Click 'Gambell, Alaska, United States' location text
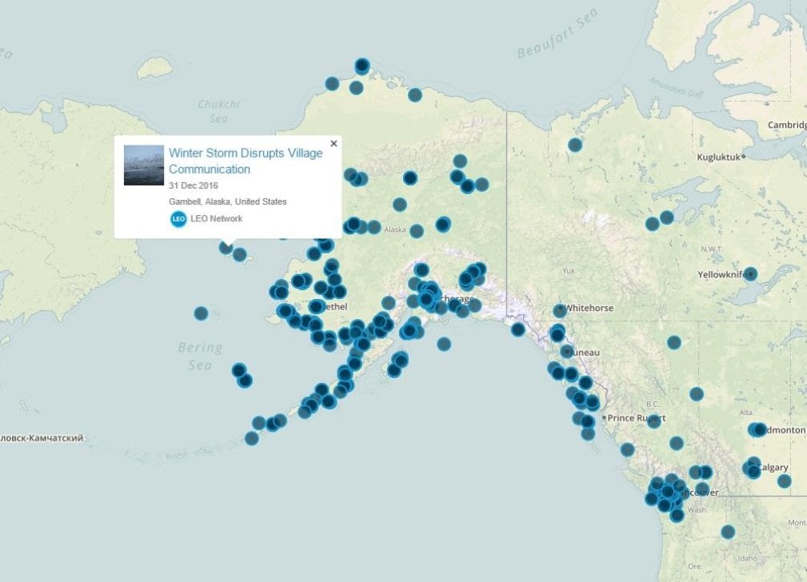 coord(227,201)
